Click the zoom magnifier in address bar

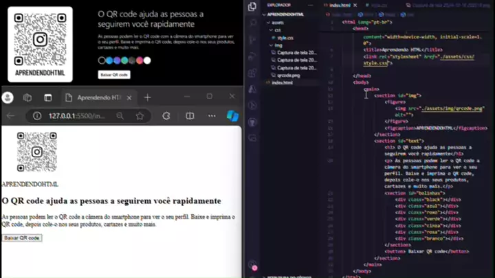pos(120,116)
